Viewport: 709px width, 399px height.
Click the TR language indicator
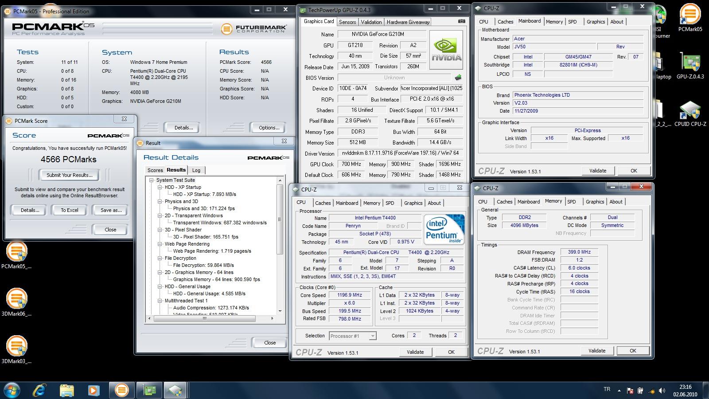pos(607,389)
